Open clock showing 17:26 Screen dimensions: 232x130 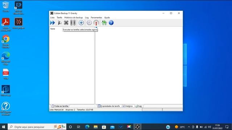pyautogui.click(x=217, y=127)
